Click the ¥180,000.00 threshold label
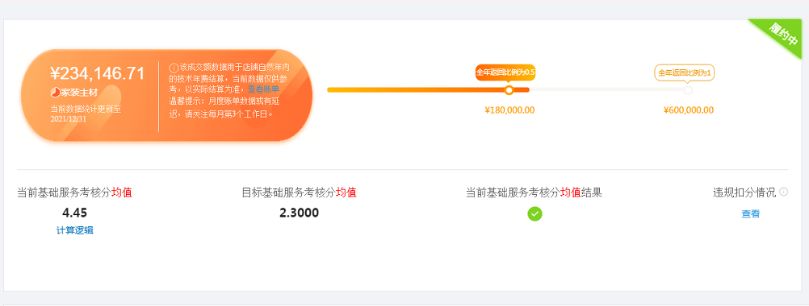809x306 pixels. (509, 110)
